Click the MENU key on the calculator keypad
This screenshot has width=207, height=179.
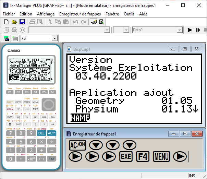point(35,102)
